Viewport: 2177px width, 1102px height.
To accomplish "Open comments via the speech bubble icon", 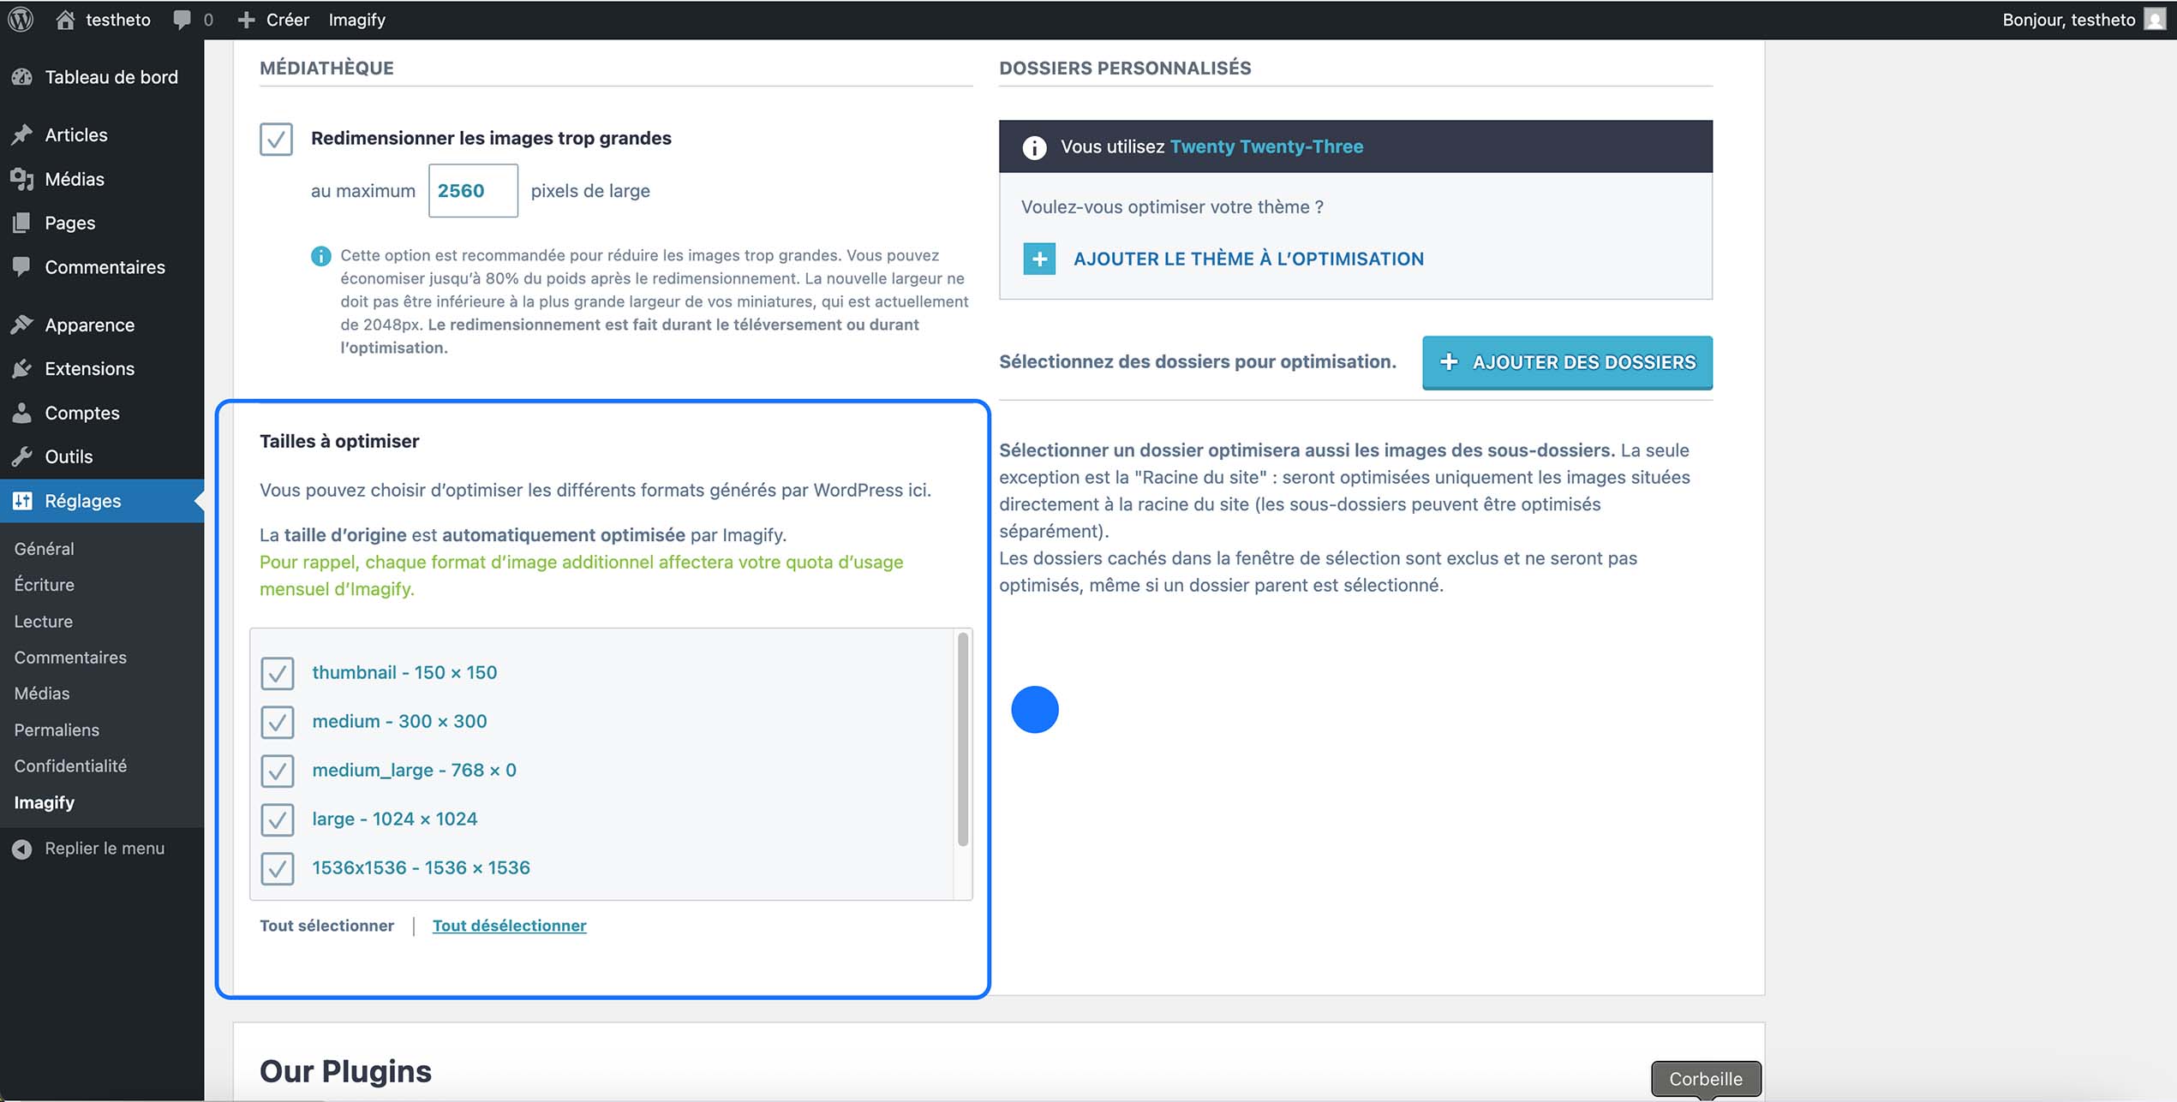I will click(x=181, y=19).
